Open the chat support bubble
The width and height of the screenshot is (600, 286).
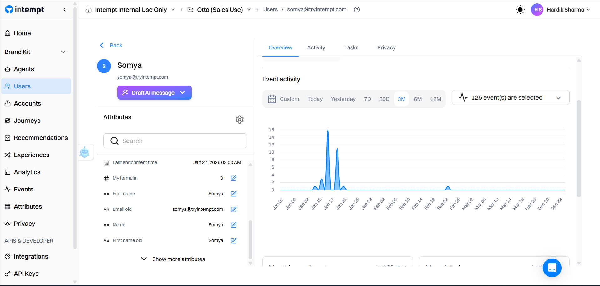pyautogui.click(x=552, y=268)
